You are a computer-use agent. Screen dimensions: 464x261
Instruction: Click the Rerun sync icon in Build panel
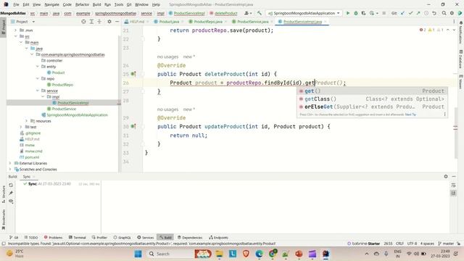point(11,185)
